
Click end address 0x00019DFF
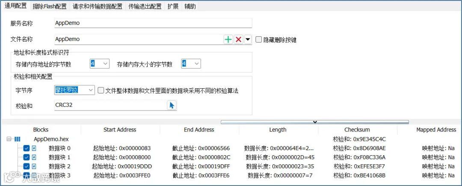201,167
